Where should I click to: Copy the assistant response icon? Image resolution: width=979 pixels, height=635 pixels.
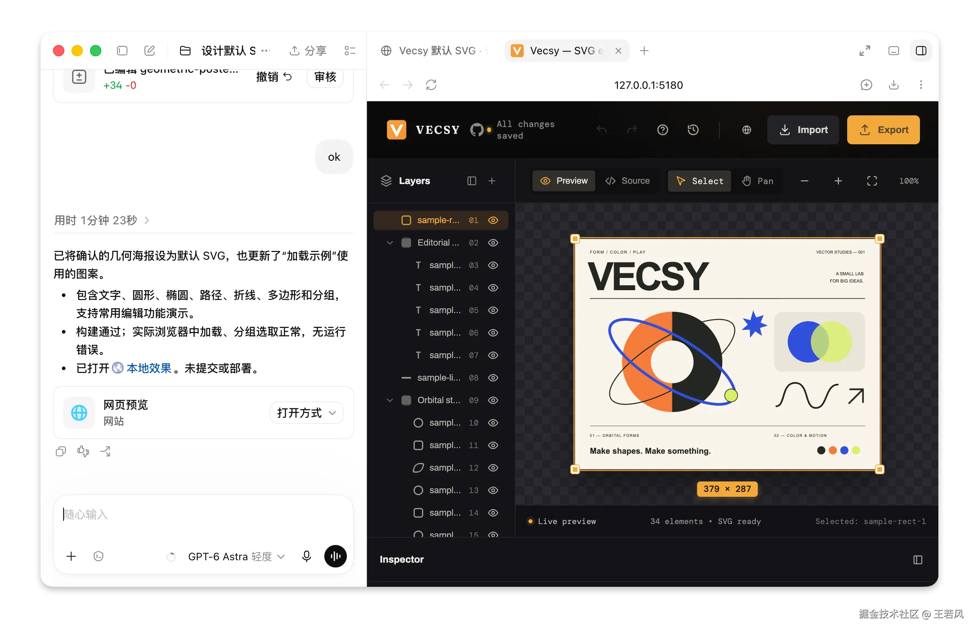[61, 452]
